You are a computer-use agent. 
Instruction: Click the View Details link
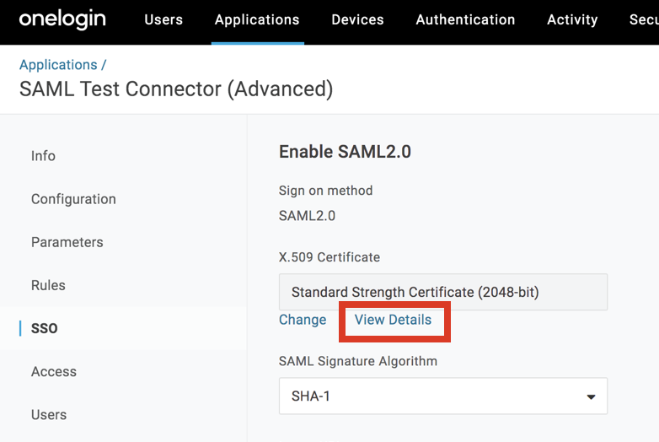coord(393,320)
